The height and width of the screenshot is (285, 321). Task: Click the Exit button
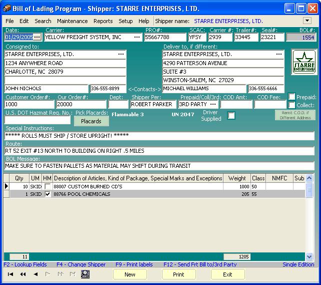coord(227,274)
